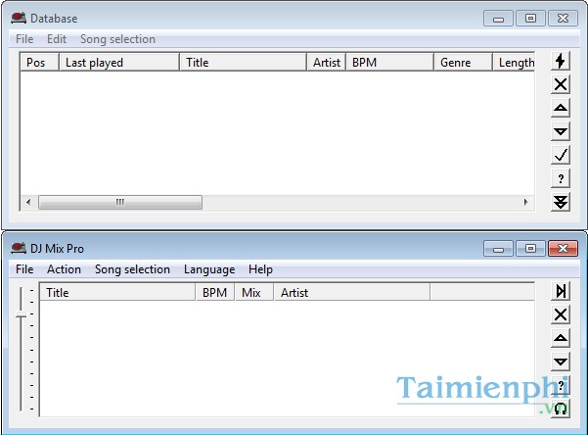This screenshot has width=588, height=435.
Task: Click the double down arrow icon in Database
Action: pyautogui.click(x=561, y=202)
